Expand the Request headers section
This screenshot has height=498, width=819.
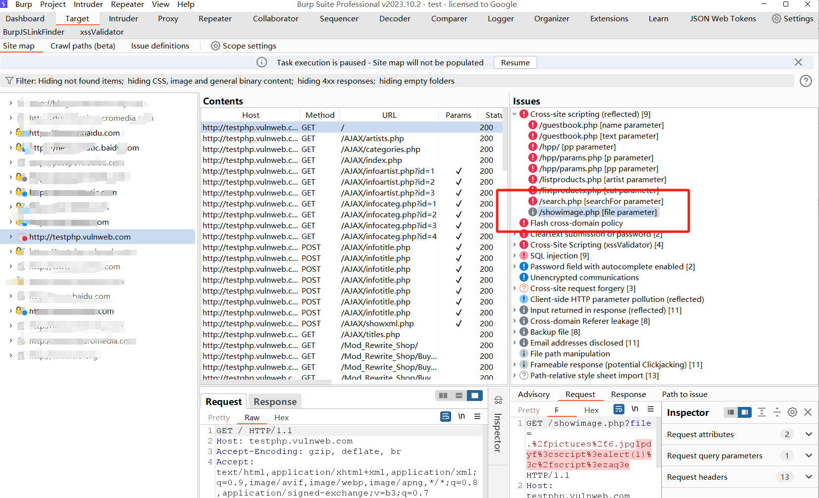click(x=808, y=477)
